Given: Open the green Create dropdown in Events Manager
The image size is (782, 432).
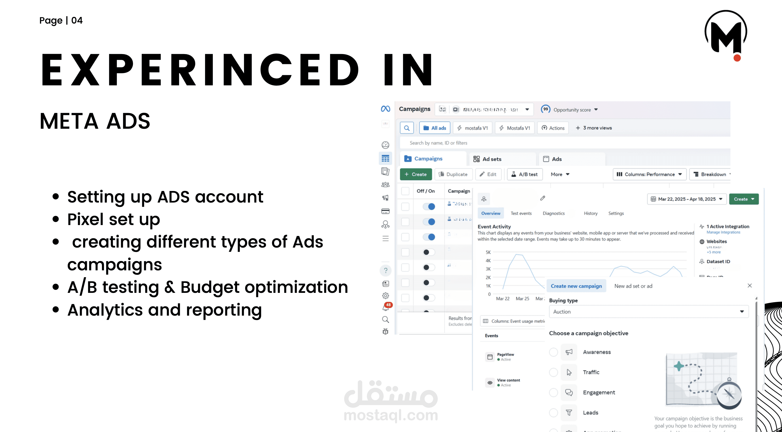Looking at the screenshot, I should tap(744, 199).
